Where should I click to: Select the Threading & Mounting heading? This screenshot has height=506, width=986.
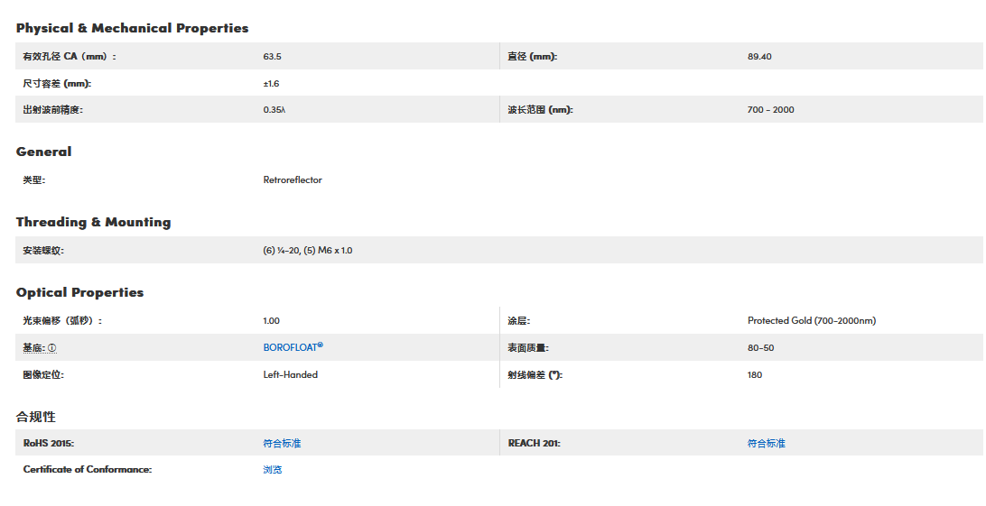pos(93,222)
